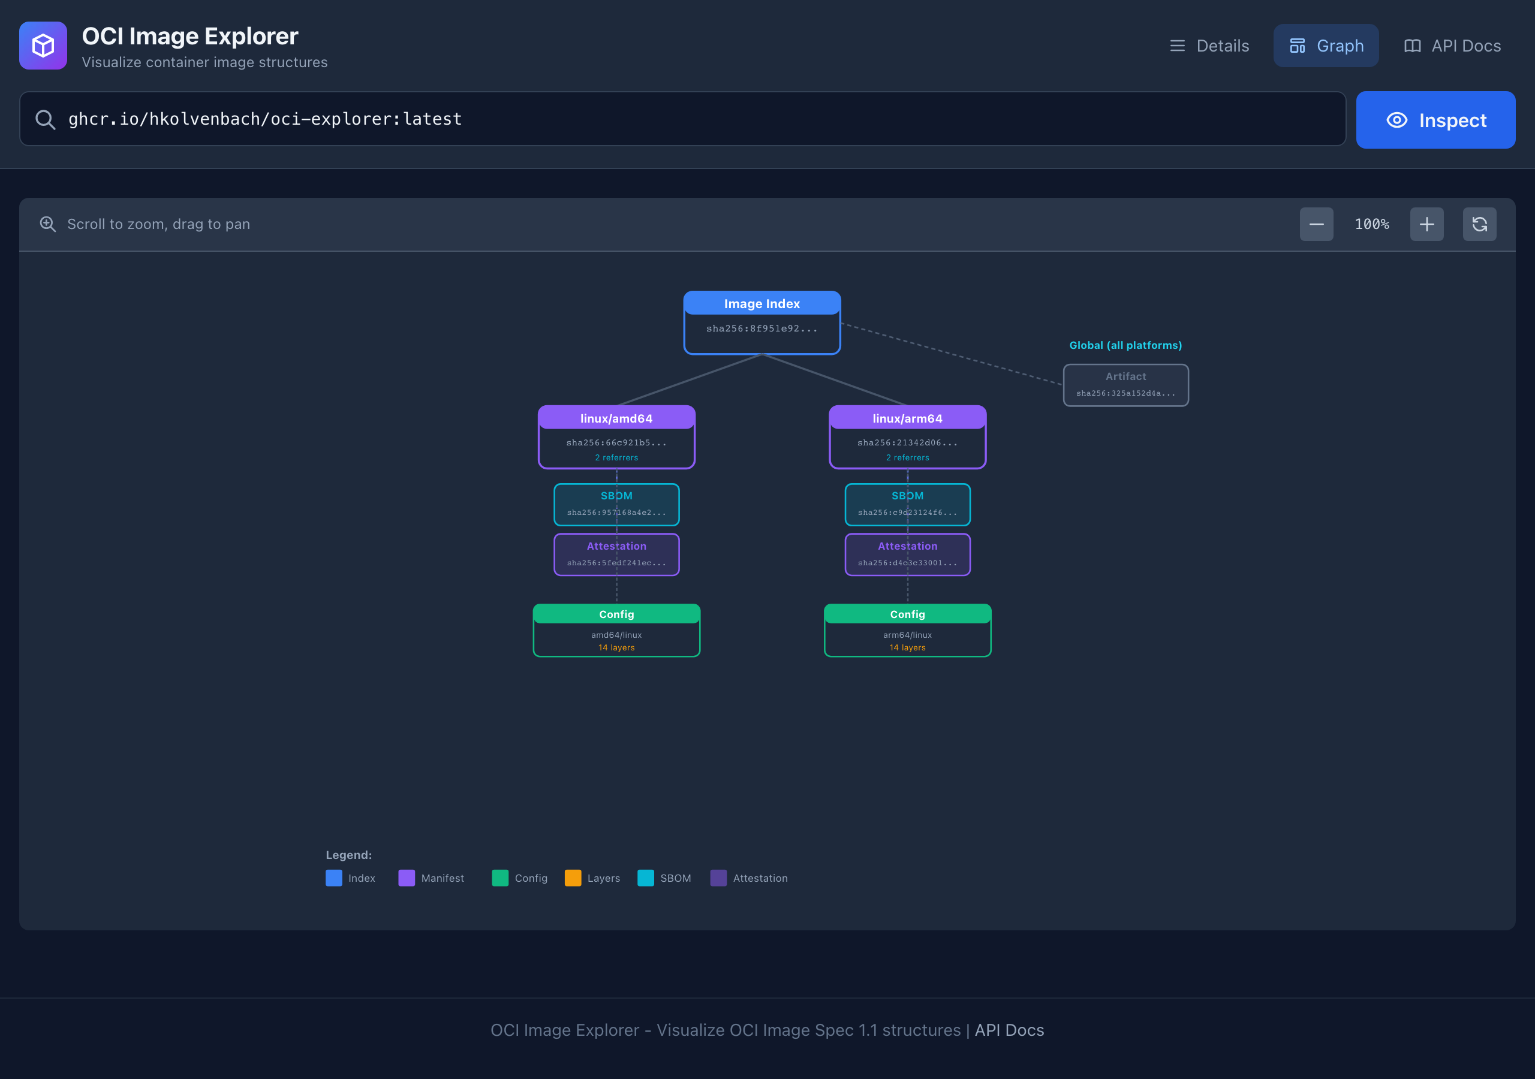Click the "sha256:66c921b5..." digest text
The height and width of the screenshot is (1079, 1535).
(x=616, y=442)
